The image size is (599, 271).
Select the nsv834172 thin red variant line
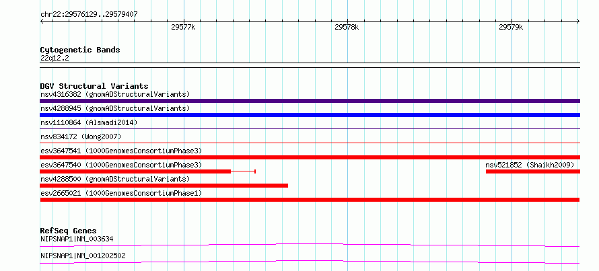point(310,143)
